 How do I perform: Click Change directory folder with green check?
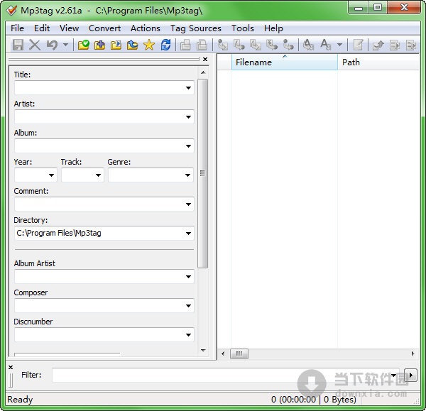pyautogui.click(x=83, y=45)
